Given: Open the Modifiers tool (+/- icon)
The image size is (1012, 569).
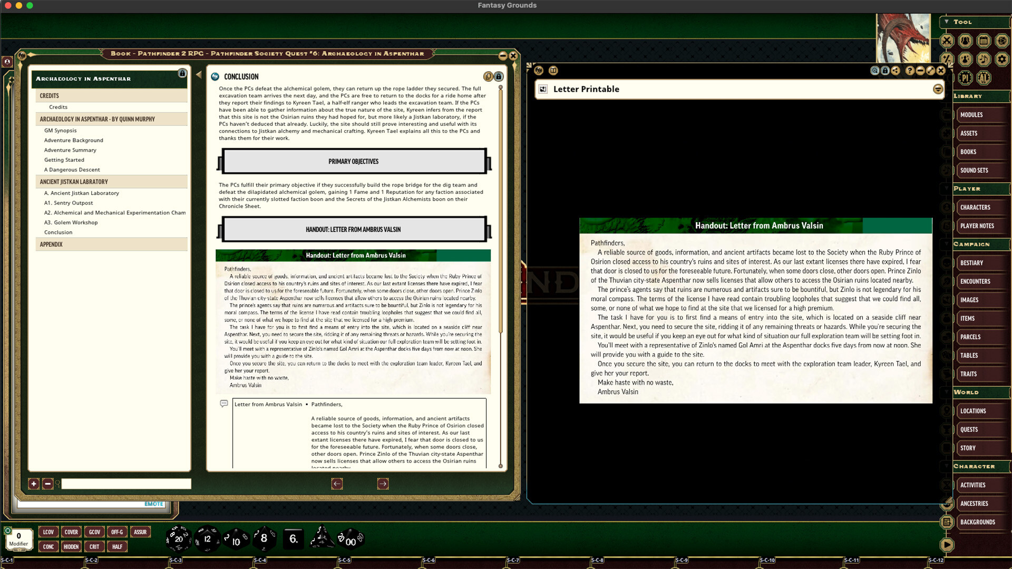Looking at the screenshot, I should [947, 59].
